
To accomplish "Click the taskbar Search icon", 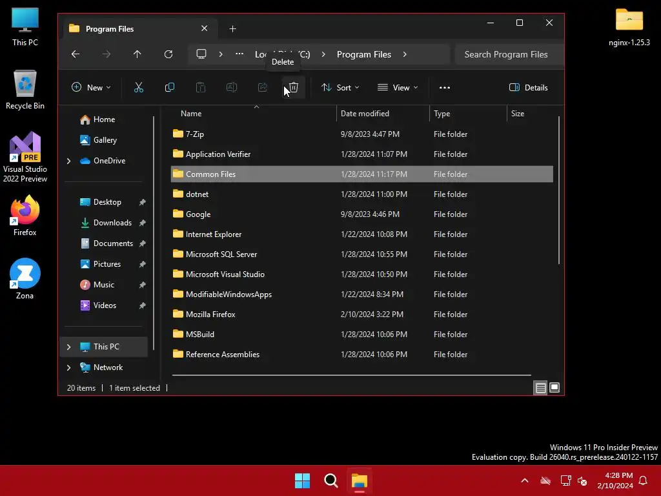I will (x=331, y=480).
